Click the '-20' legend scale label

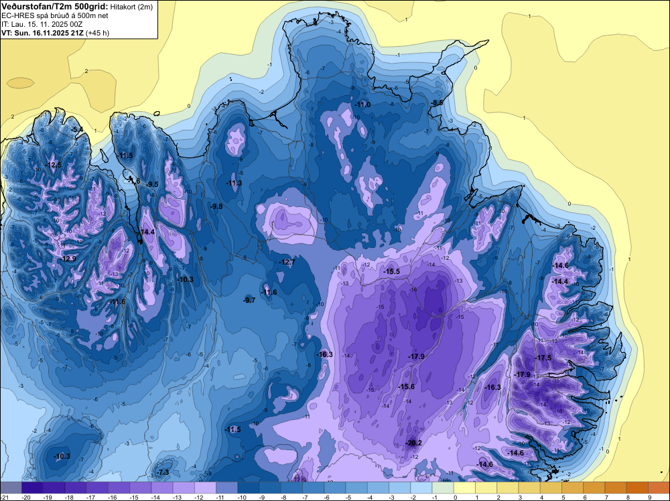click(x=27, y=497)
